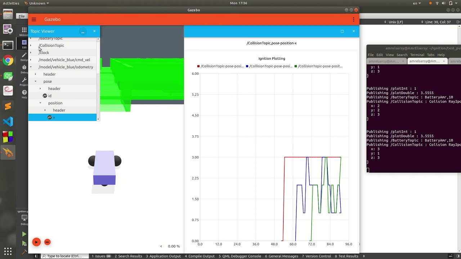This screenshot has height=259, width=461.
Task: Minimize the Topic Viewer panel
Action: [83, 31]
